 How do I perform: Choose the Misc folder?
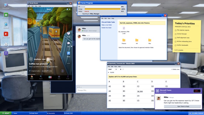click(x=150, y=41)
